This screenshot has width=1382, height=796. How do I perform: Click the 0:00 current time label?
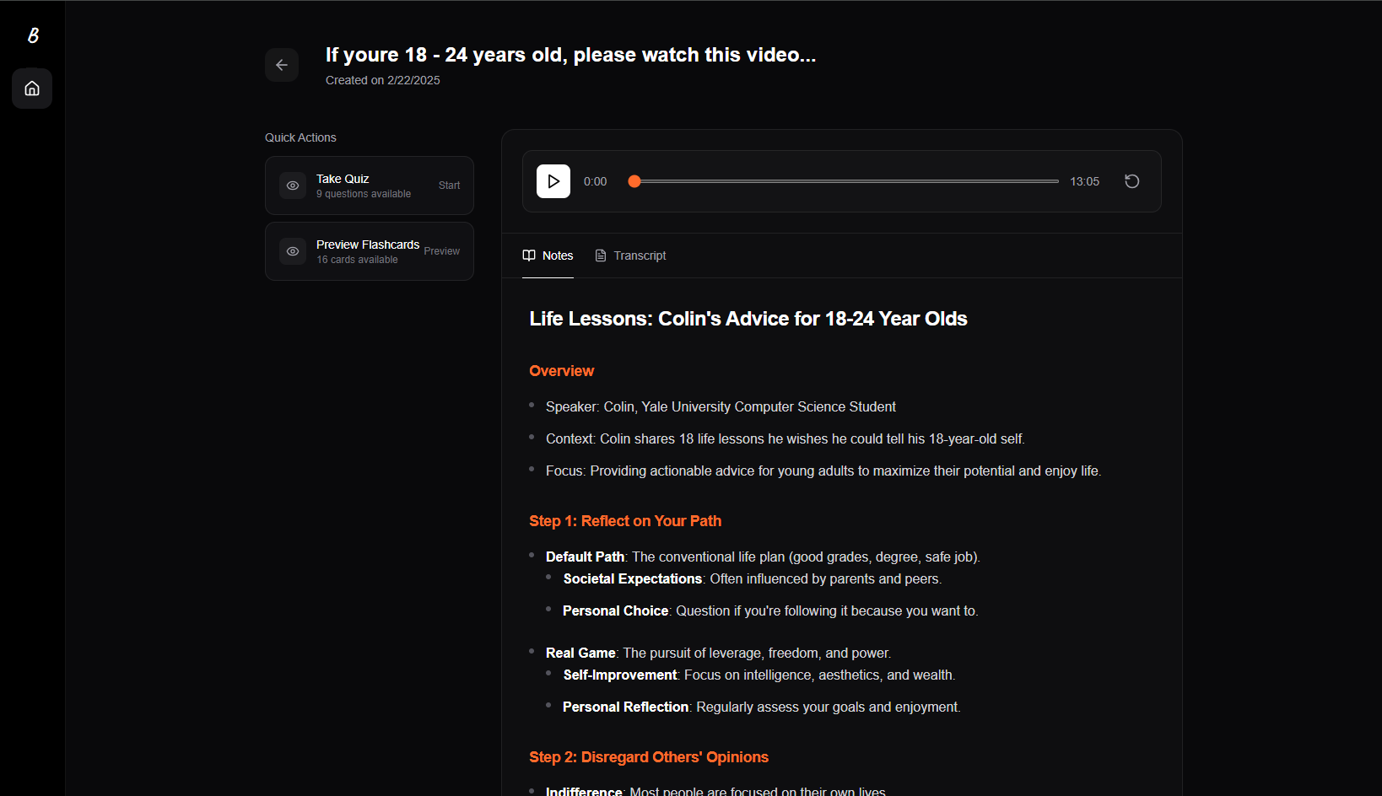595,181
